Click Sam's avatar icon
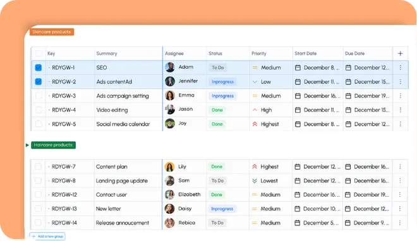Viewport: 417px width, 241px height. pyautogui.click(x=169, y=180)
